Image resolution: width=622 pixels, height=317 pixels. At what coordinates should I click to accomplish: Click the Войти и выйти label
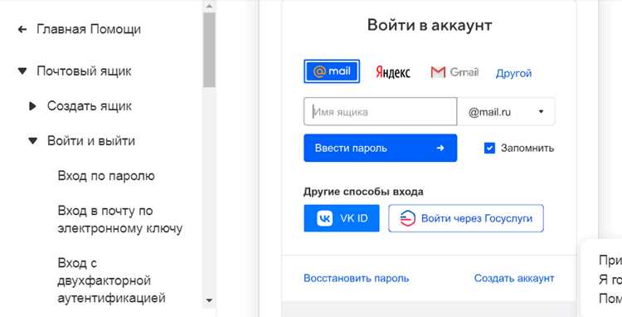click(91, 141)
